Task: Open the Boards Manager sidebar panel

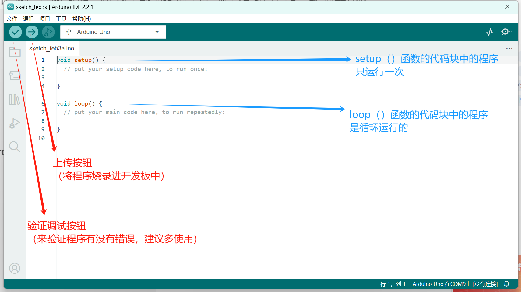Action: [15, 75]
